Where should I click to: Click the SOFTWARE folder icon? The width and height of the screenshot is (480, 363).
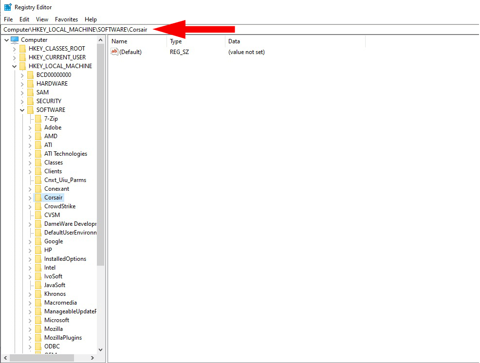click(30, 110)
